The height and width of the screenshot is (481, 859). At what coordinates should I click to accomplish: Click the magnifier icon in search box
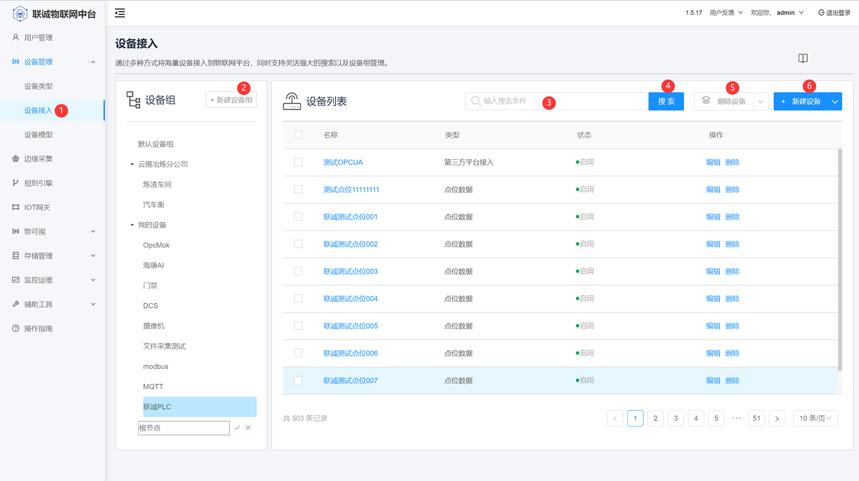coord(476,101)
